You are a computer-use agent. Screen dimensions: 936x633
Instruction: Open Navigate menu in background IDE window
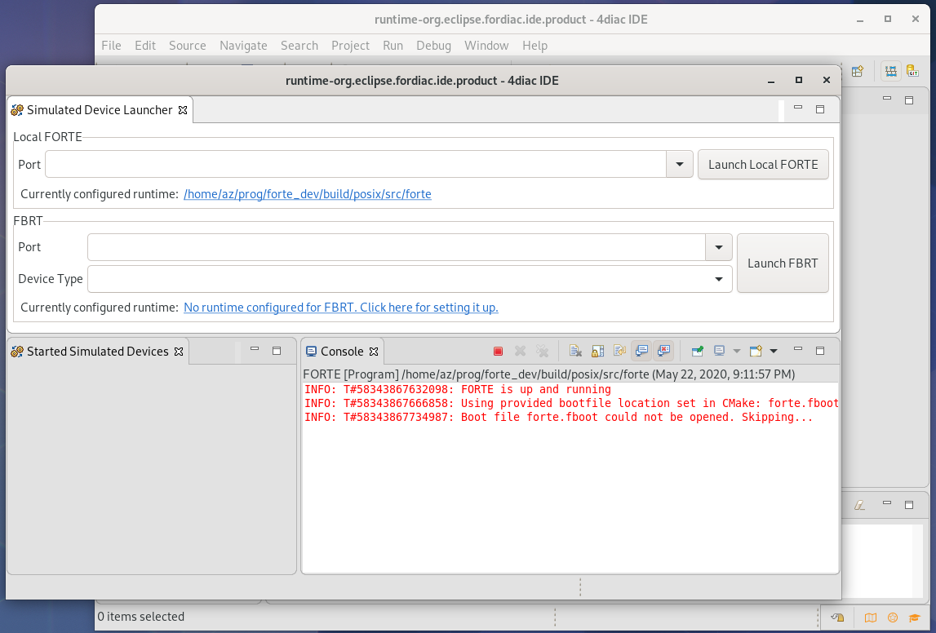click(243, 46)
